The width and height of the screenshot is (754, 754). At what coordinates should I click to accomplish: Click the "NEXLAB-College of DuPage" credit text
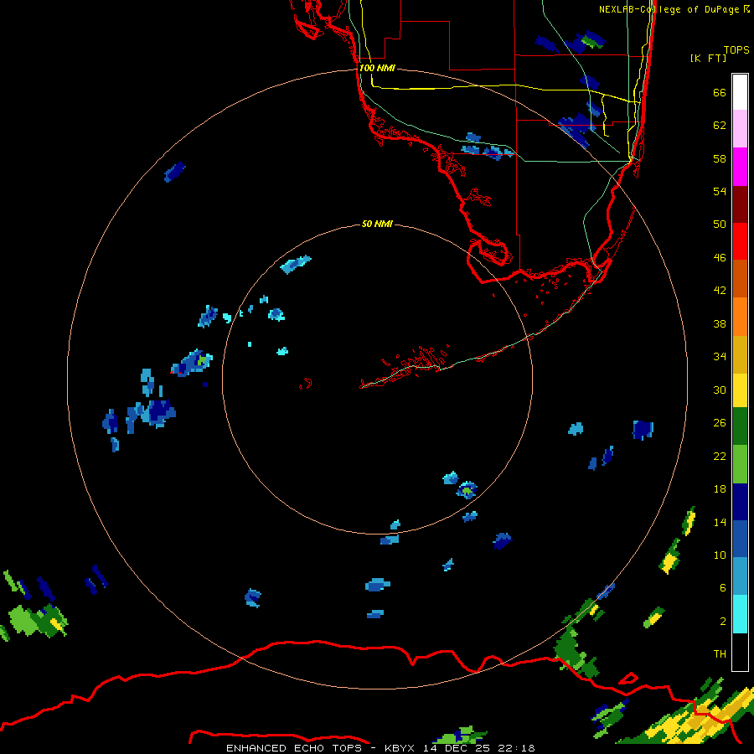(669, 9)
